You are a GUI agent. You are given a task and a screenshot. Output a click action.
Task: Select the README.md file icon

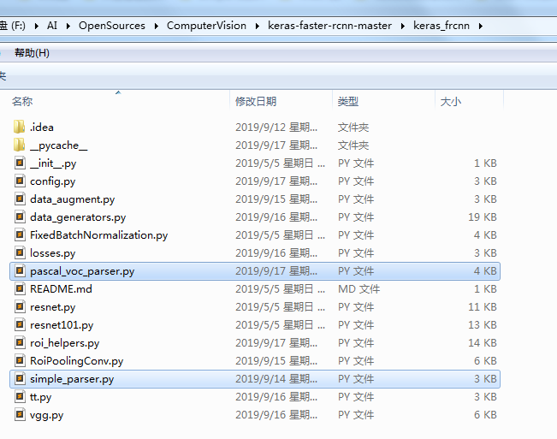(20, 288)
